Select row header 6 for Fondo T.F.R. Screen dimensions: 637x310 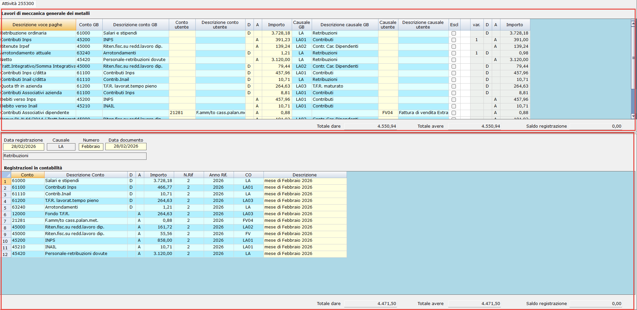(6, 215)
